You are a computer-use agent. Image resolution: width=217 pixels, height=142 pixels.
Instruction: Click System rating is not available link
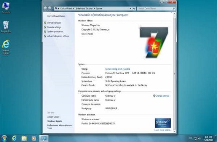pyautogui.click(x=118, y=69)
